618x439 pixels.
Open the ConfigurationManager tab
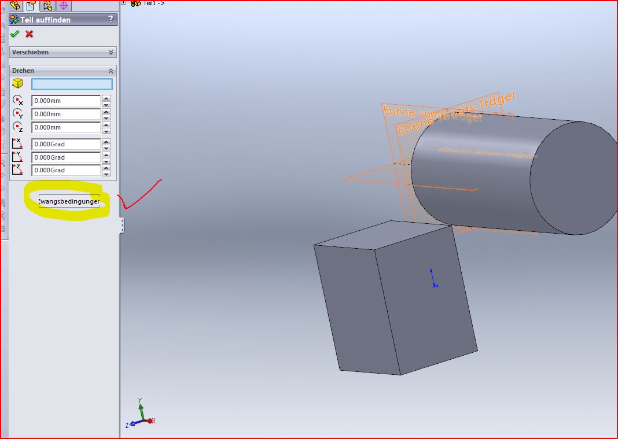47,5
